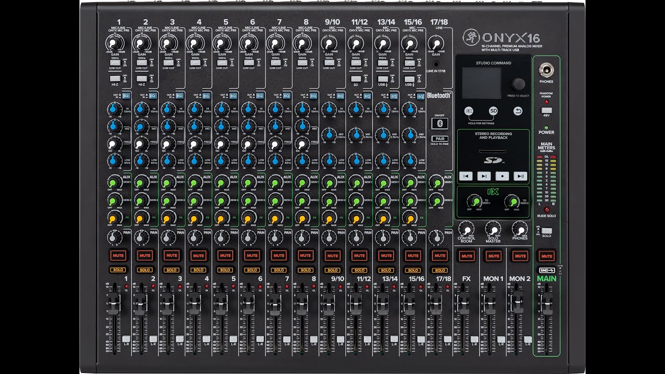Click the Studio Command display screen
665x374 pixels.
(x=482, y=83)
